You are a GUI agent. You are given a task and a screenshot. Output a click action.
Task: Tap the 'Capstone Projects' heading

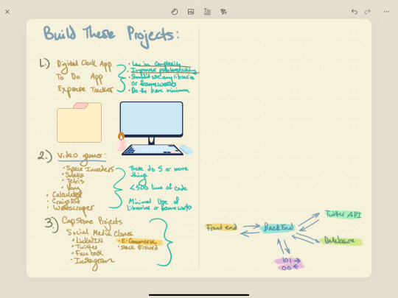[92, 221]
